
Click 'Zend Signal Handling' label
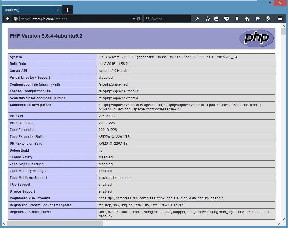click(x=27, y=164)
